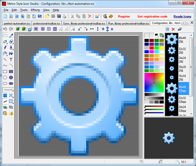The width and height of the screenshot is (196, 166).
Task: Click the rotate left arrow icon
Action: point(80,29)
